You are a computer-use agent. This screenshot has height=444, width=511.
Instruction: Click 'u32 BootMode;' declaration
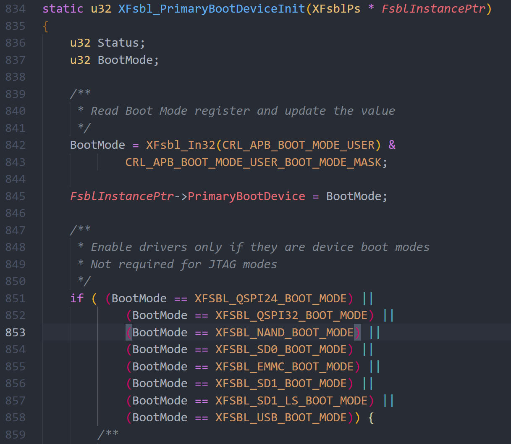115,60
